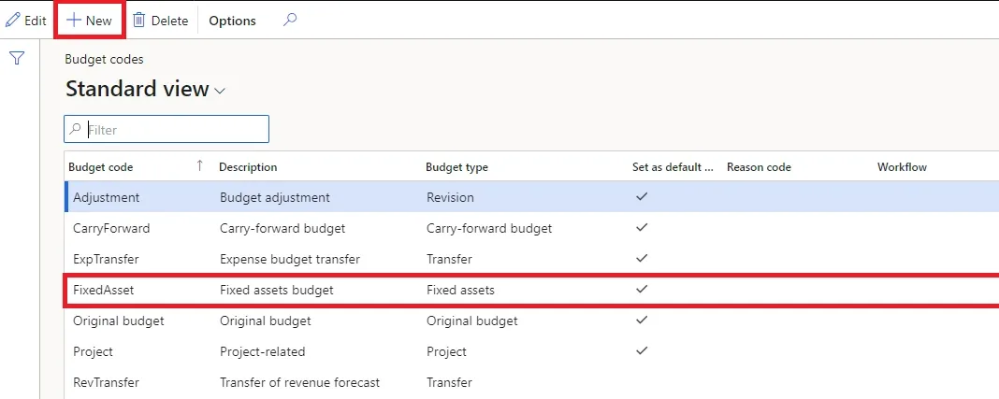This screenshot has height=399, width=999.
Task: Toggle default checkmark for Adjustment row
Action: click(x=642, y=196)
